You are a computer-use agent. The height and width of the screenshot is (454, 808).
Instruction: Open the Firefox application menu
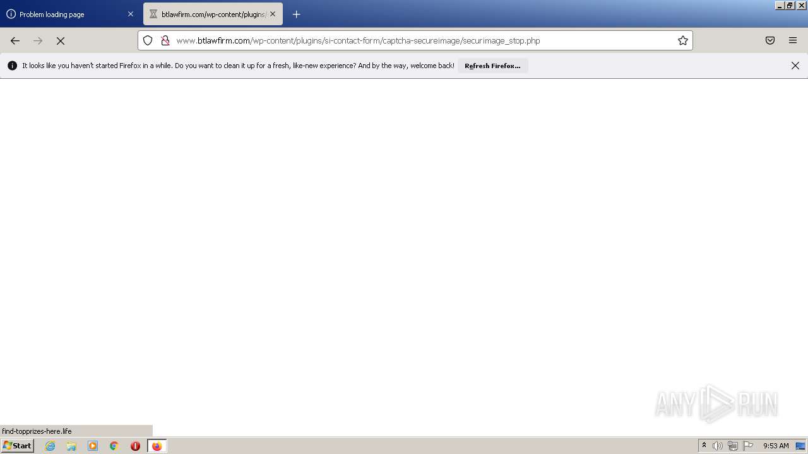(x=793, y=40)
